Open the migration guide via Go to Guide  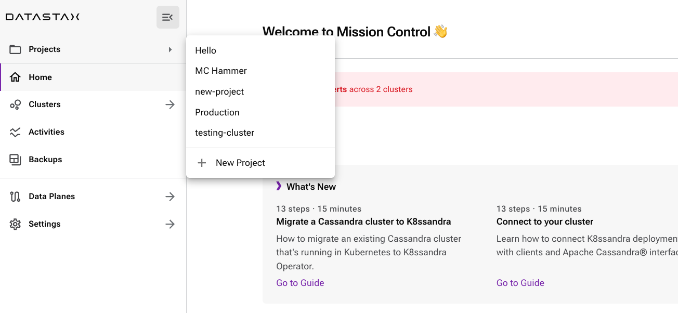[x=300, y=282]
